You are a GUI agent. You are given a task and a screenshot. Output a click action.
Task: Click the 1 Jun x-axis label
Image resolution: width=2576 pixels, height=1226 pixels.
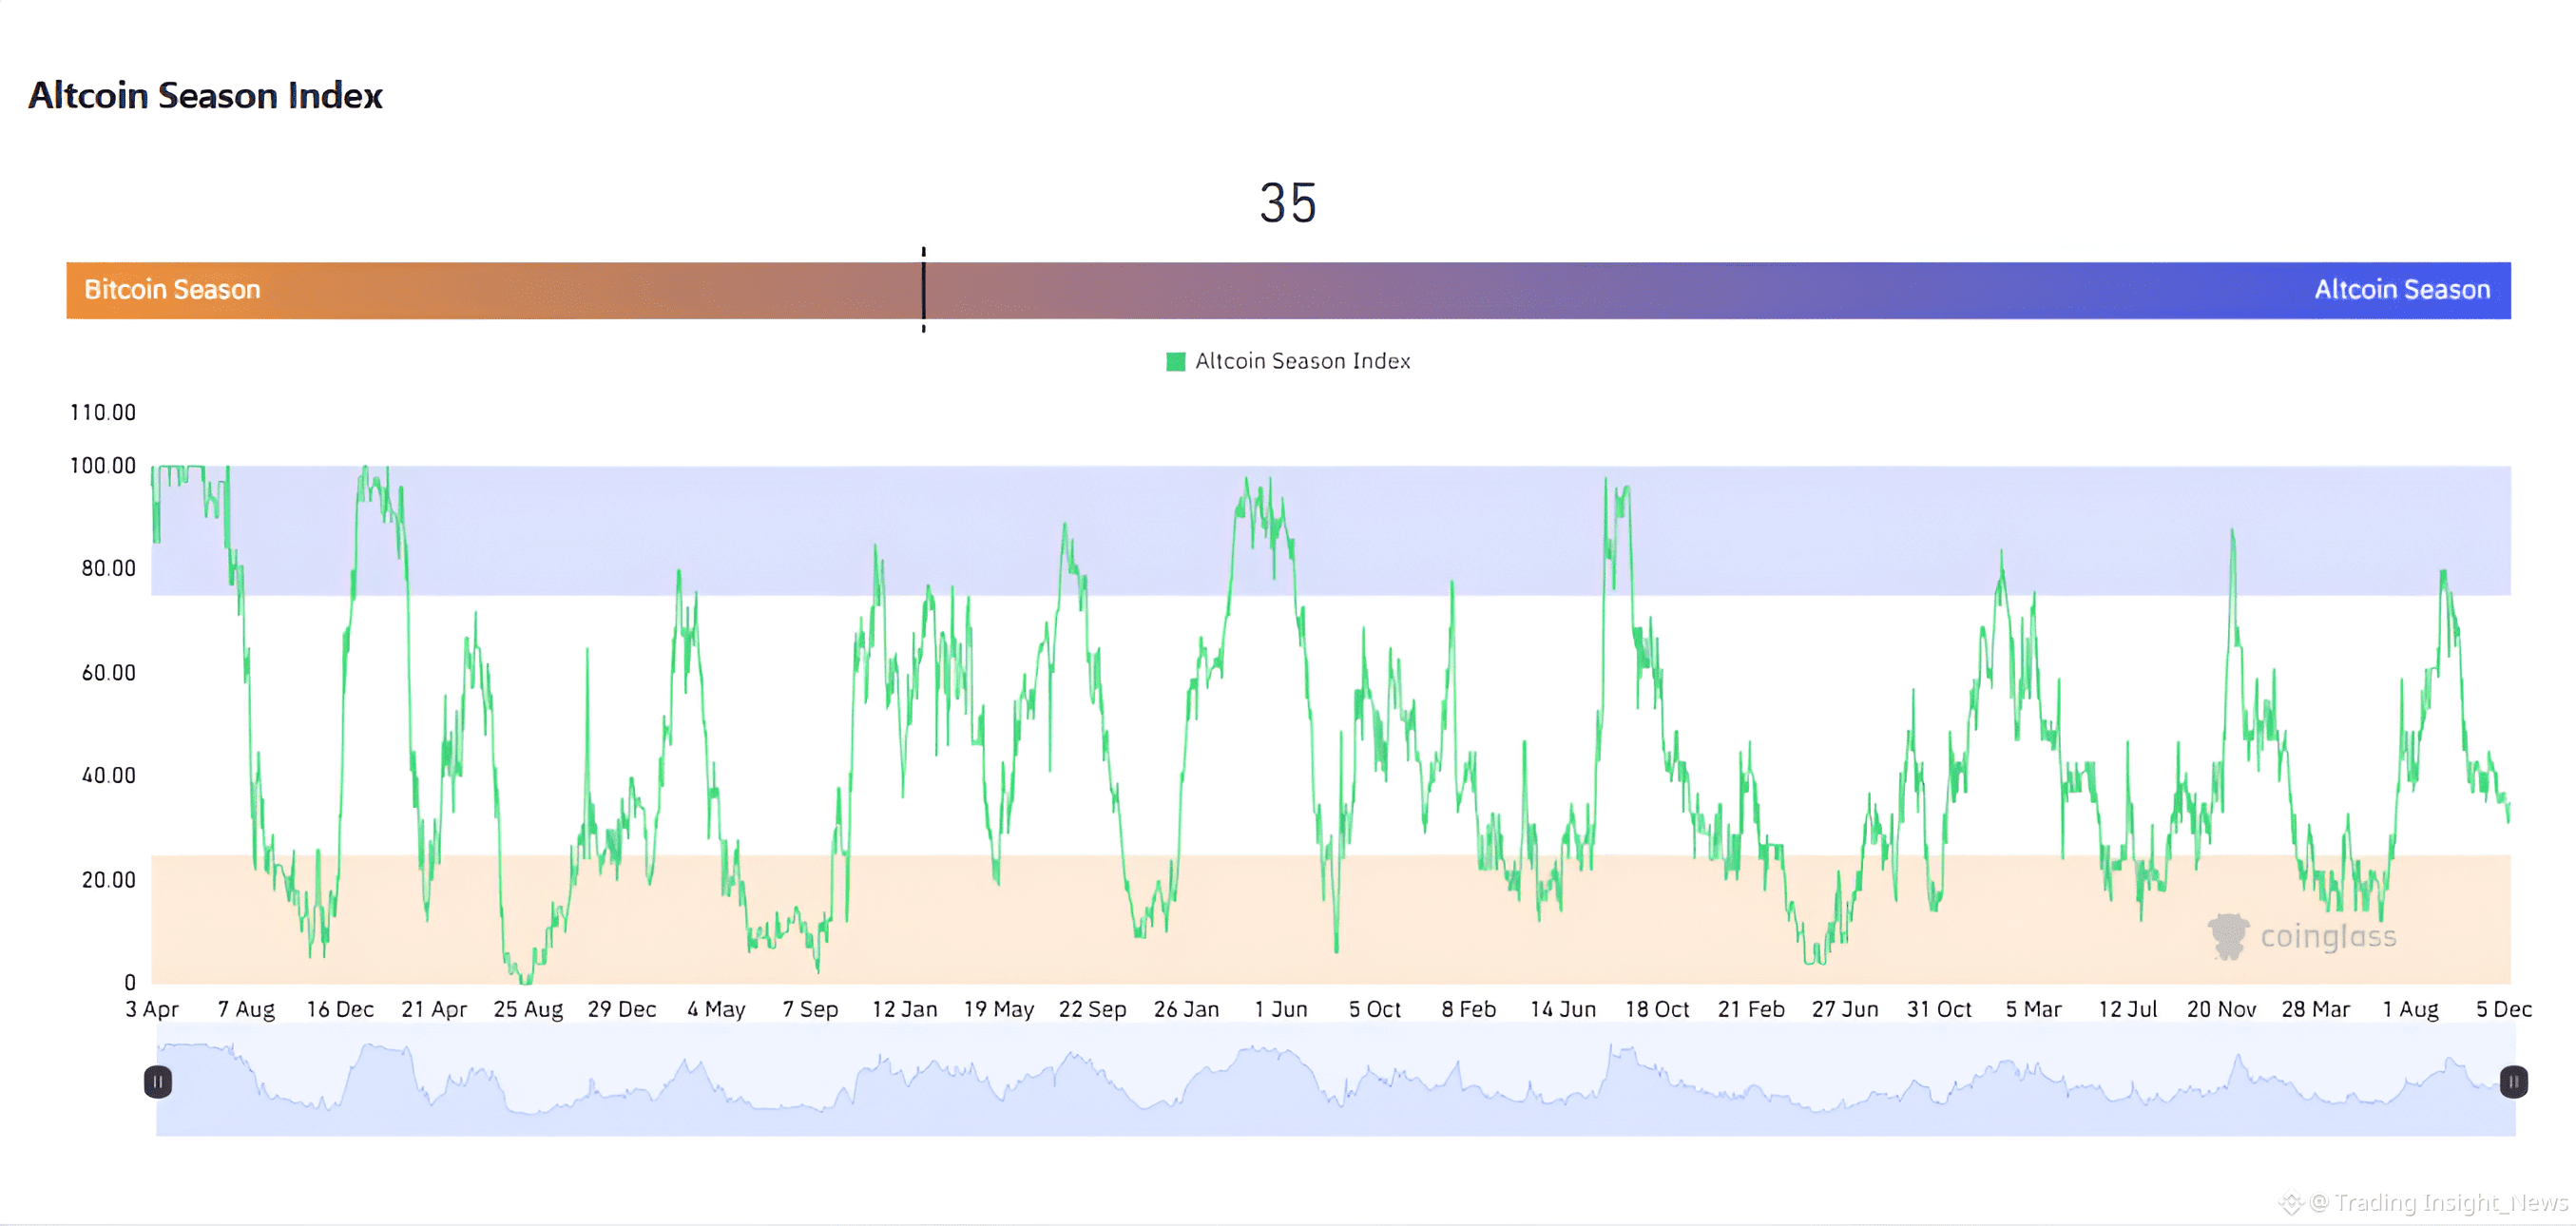[1280, 1009]
